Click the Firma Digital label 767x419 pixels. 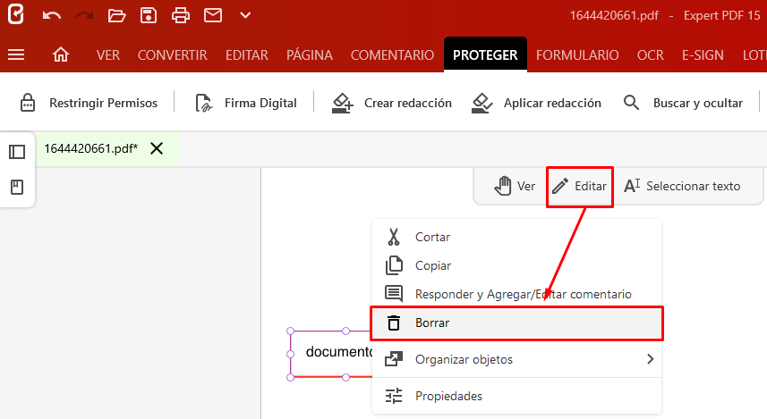point(260,103)
